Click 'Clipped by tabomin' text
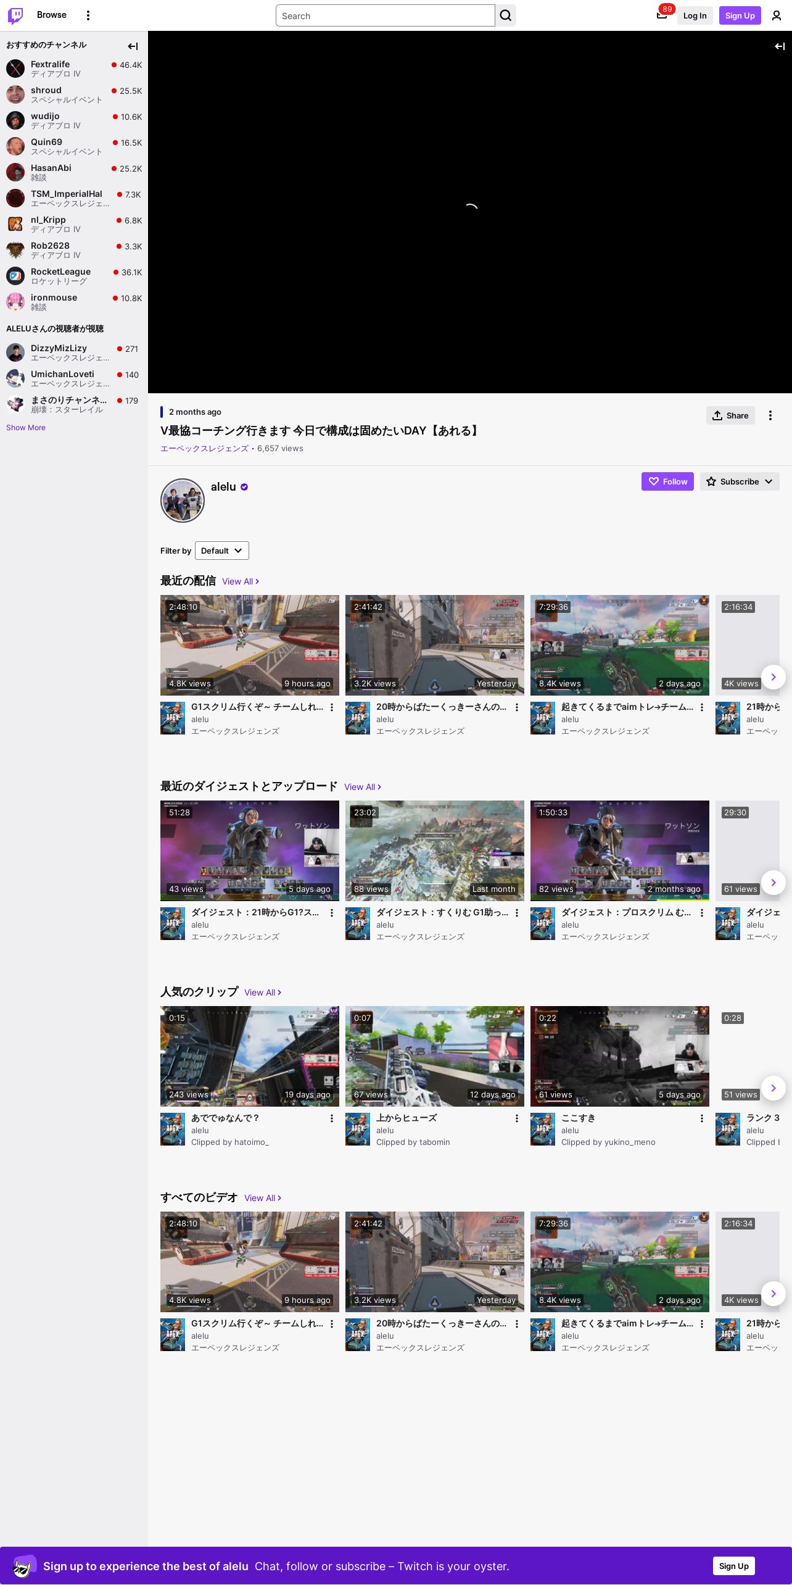The width and height of the screenshot is (792, 1585). click(413, 1142)
